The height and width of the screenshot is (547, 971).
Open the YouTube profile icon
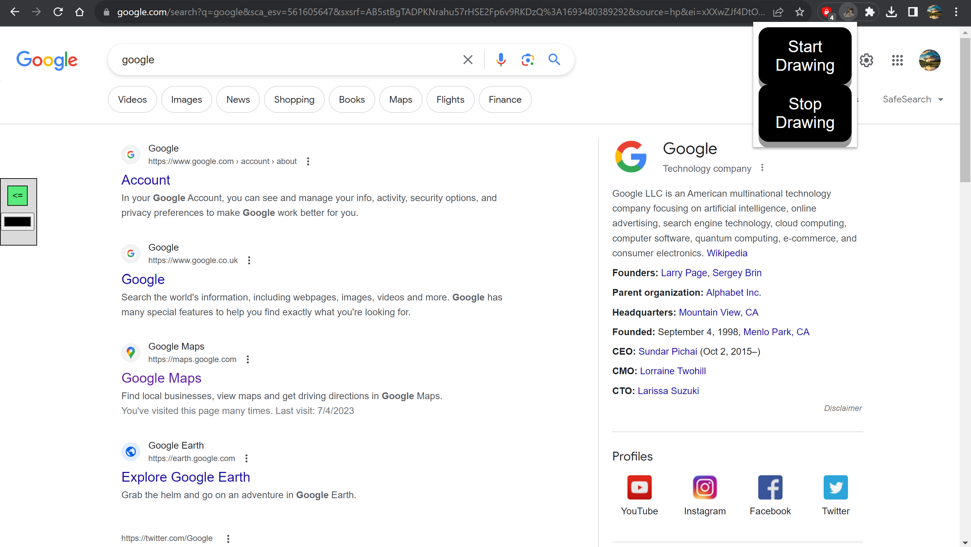click(639, 487)
